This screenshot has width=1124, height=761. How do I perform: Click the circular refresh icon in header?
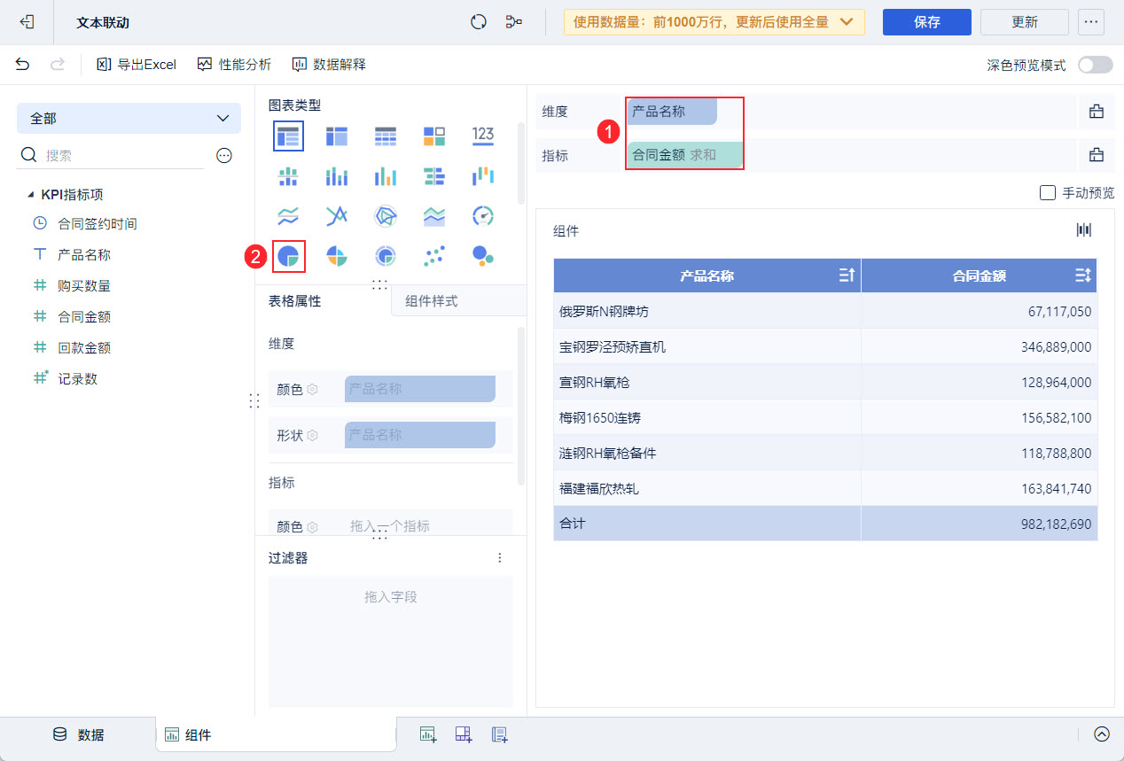[479, 22]
